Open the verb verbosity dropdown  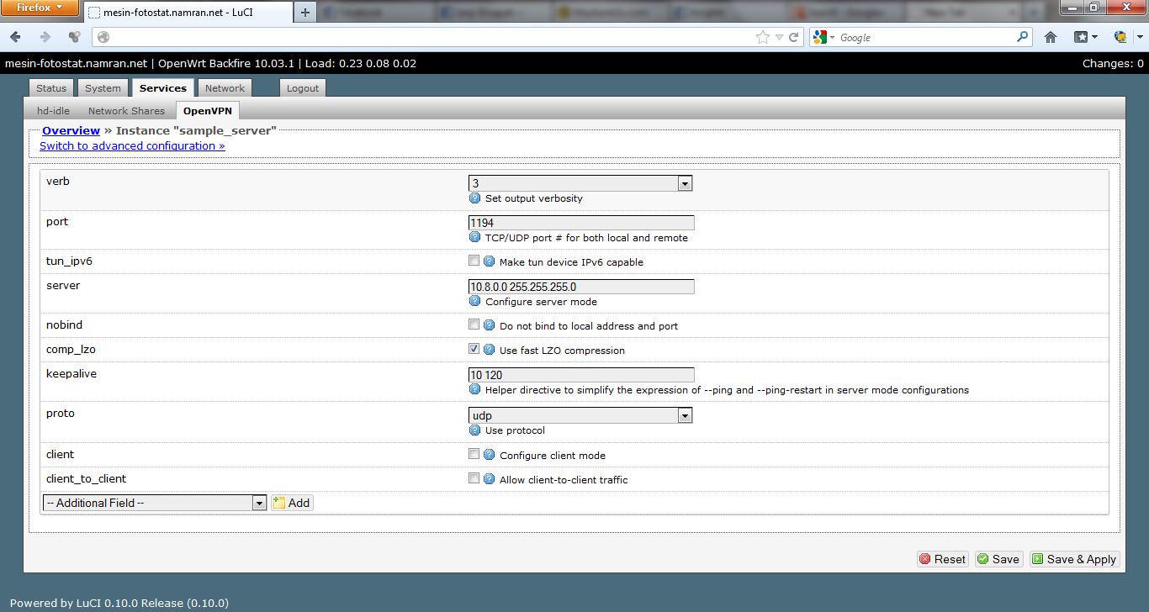coord(580,183)
